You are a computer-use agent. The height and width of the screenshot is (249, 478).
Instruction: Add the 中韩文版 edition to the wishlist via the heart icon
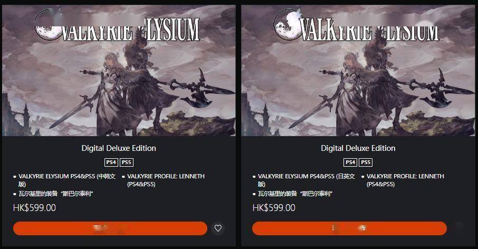pos(218,228)
